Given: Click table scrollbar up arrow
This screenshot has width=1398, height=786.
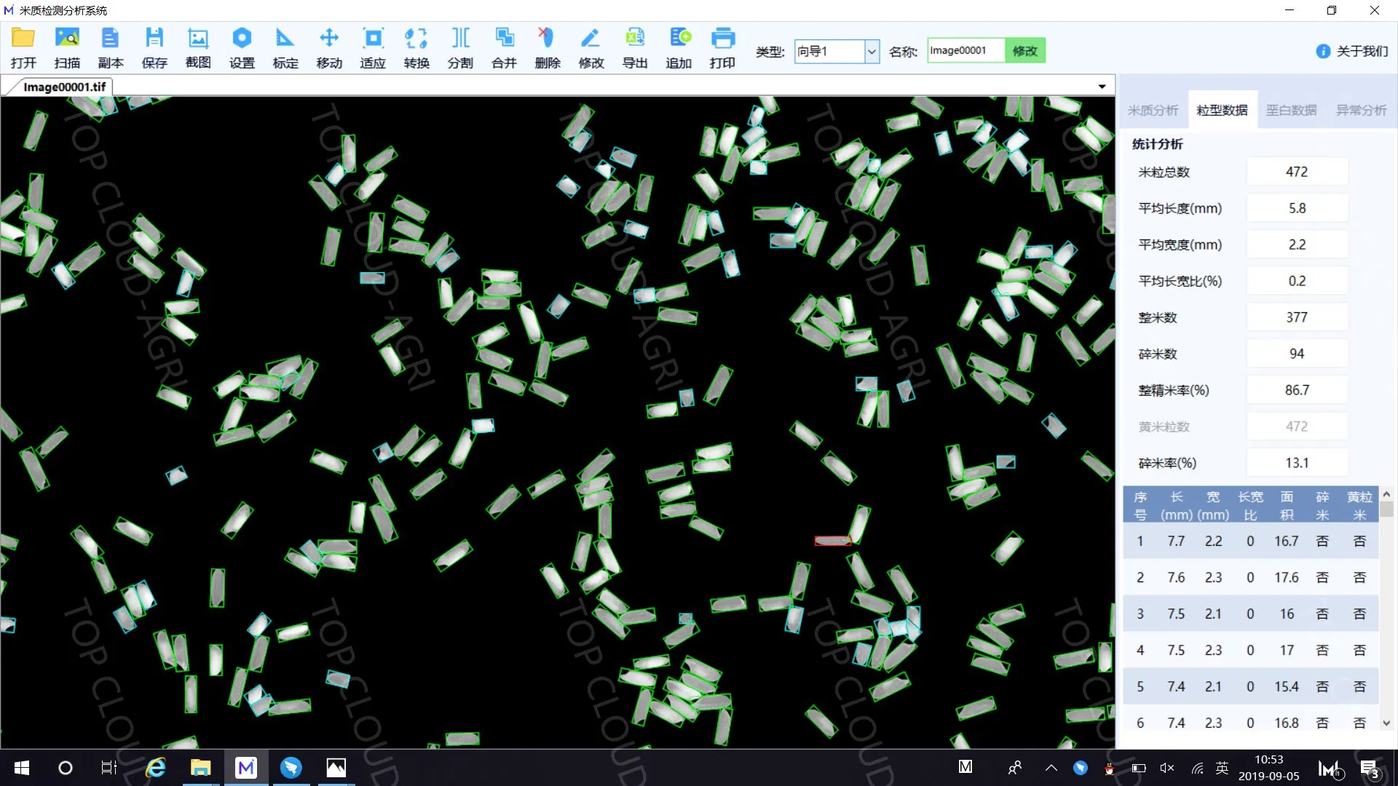Looking at the screenshot, I should point(1386,494).
